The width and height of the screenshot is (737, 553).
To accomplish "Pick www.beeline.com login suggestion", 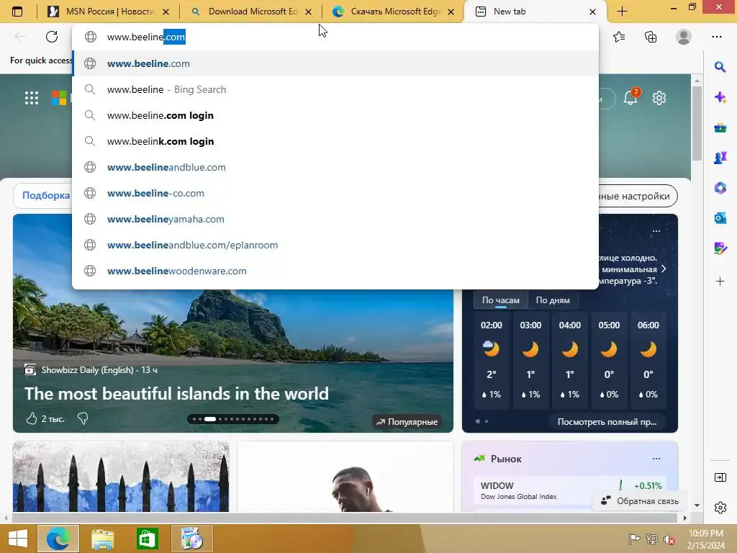I will pos(335,115).
